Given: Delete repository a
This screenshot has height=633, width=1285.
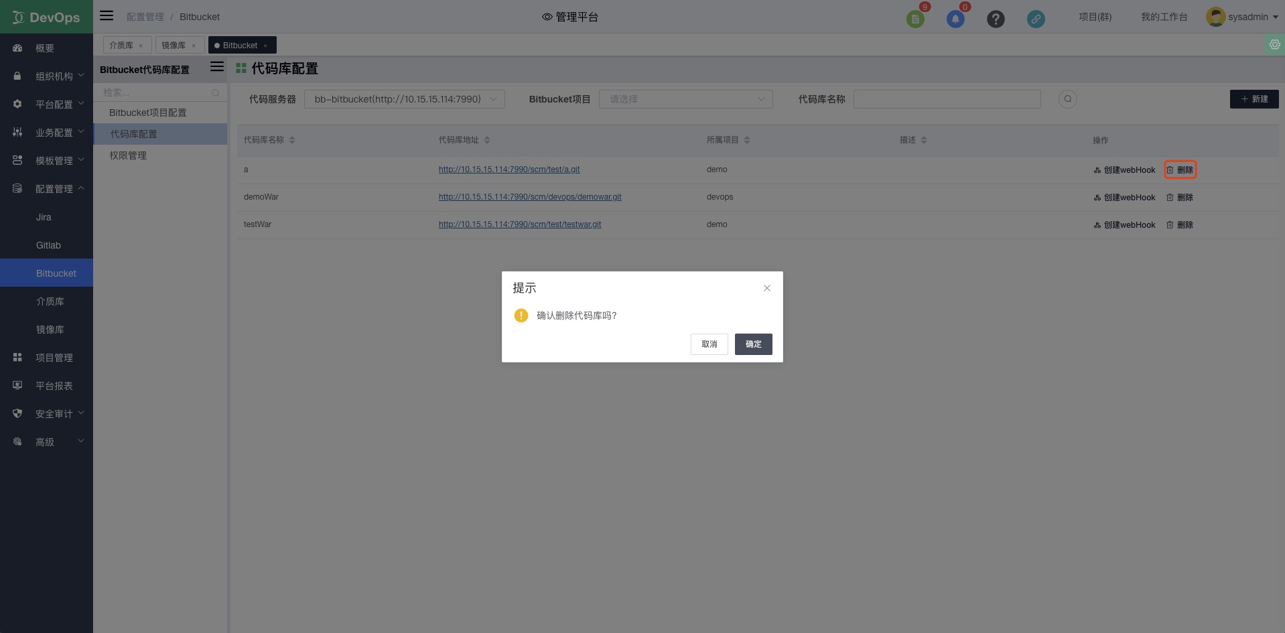Looking at the screenshot, I should pyautogui.click(x=1180, y=170).
